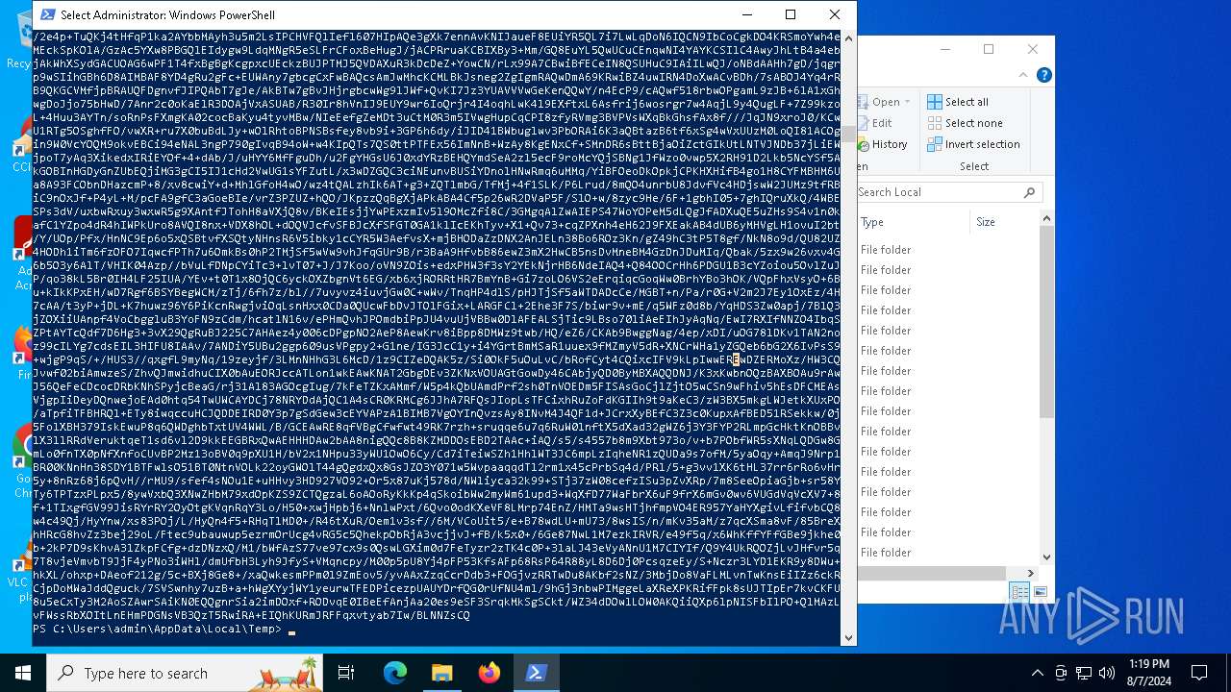Click Invert selection in Explorer ribbon
Viewport: 1231px width, 692px height.
click(973, 144)
